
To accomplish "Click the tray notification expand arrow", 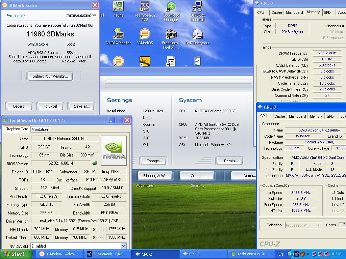I will 290,254.
